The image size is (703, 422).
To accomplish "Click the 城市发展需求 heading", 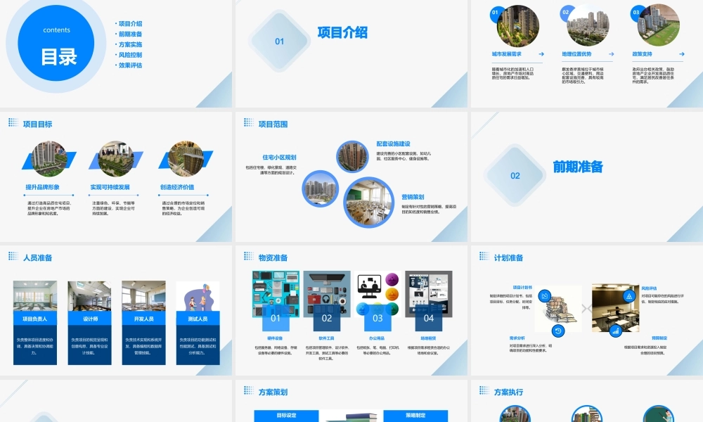I will (x=507, y=54).
